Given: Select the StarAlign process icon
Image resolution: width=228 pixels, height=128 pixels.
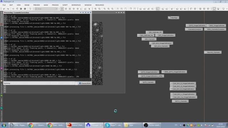Looking at the screenshot, I should [173, 18].
